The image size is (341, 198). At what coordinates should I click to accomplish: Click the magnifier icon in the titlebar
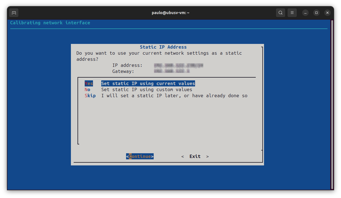[x=280, y=12]
